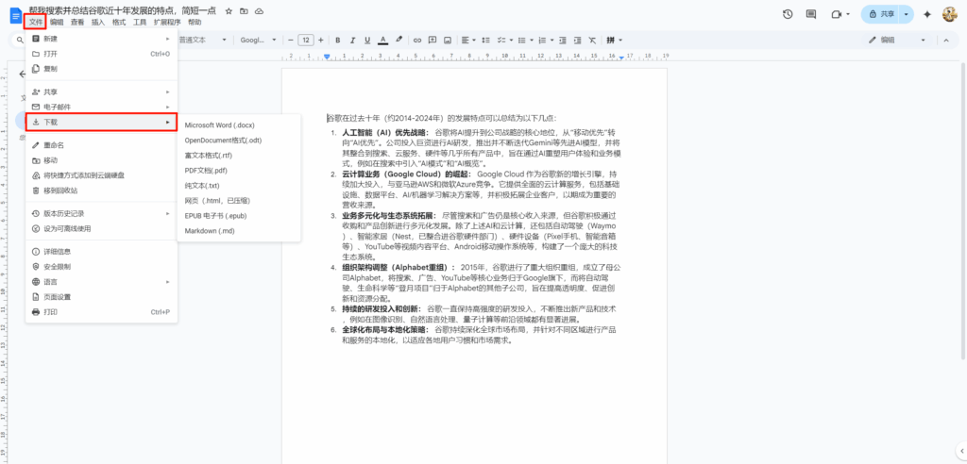Viewport: 967px width, 464px height.
Task: Open the 编辑 menu in menu bar
Action: click(x=57, y=23)
